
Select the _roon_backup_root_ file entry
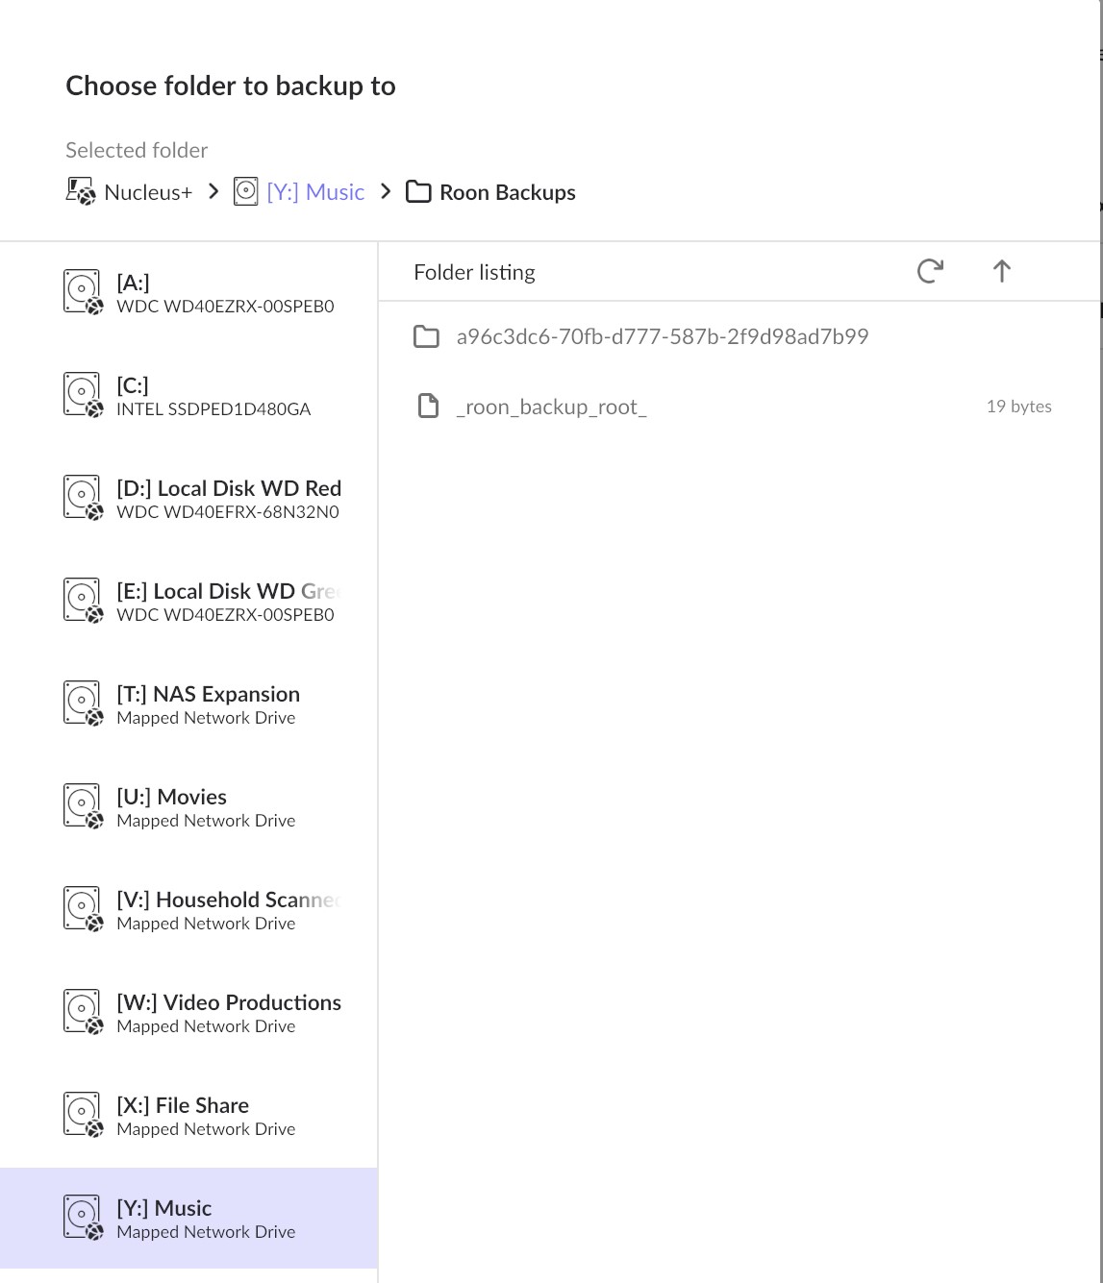point(551,407)
